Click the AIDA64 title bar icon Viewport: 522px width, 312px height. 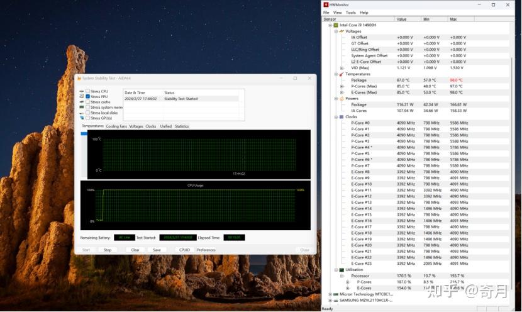[79, 78]
